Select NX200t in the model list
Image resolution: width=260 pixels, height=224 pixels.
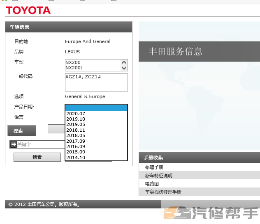74,68
